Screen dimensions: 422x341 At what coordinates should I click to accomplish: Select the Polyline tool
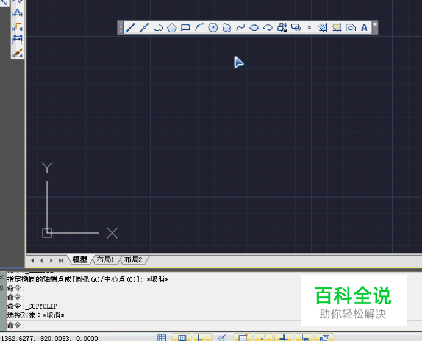(158, 27)
